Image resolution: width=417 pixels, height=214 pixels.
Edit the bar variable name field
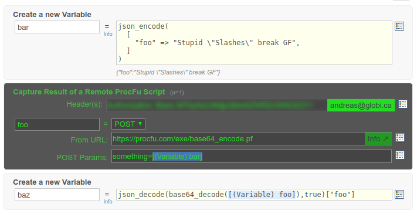pyautogui.click(x=57, y=27)
